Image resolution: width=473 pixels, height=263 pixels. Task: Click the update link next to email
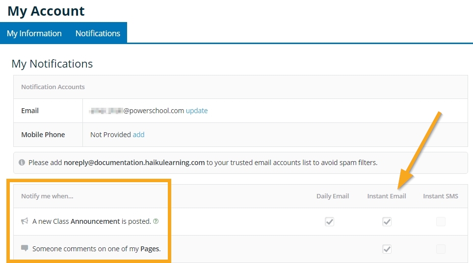click(196, 111)
